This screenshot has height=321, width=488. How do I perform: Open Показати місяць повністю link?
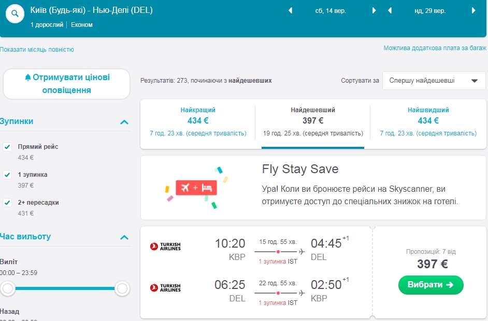37,50
